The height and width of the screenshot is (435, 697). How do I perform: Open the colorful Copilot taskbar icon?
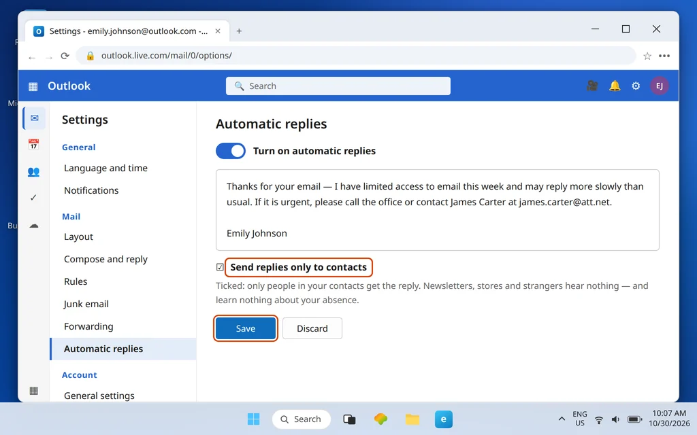point(380,419)
